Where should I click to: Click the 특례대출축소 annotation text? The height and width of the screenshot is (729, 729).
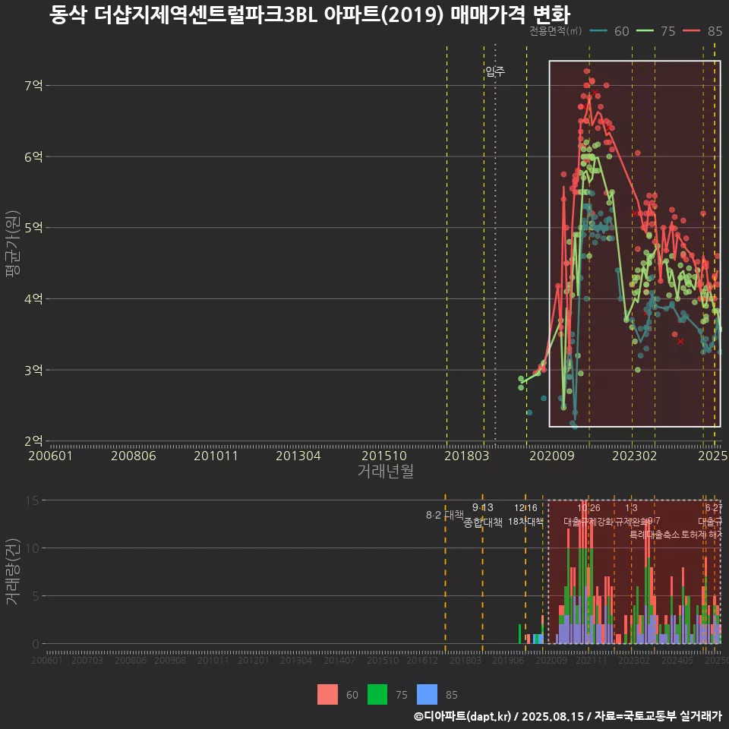[655, 535]
